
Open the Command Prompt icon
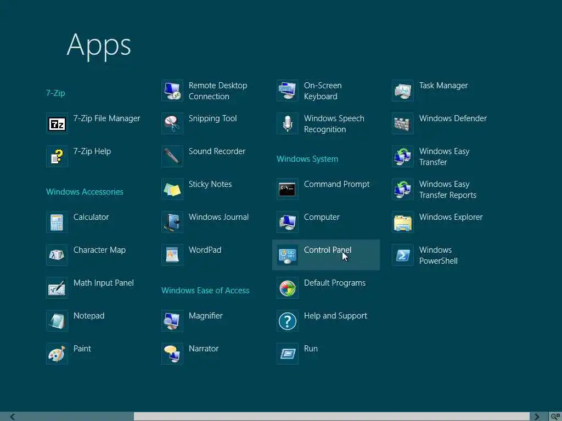pos(288,190)
